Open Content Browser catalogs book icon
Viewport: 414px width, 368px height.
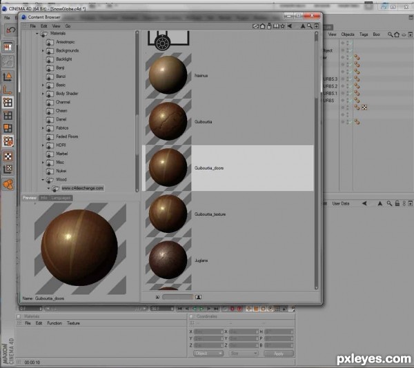click(x=276, y=26)
